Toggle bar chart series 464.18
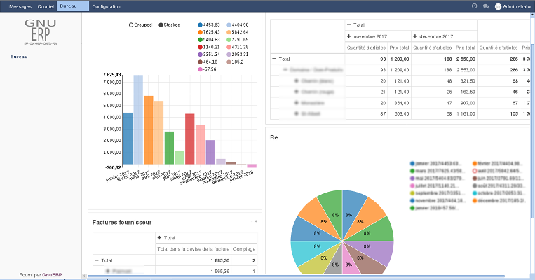Screen dimensions: 535x280 [208, 62]
